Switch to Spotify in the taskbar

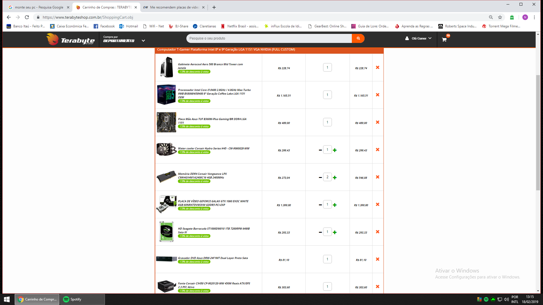(x=82, y=299)
